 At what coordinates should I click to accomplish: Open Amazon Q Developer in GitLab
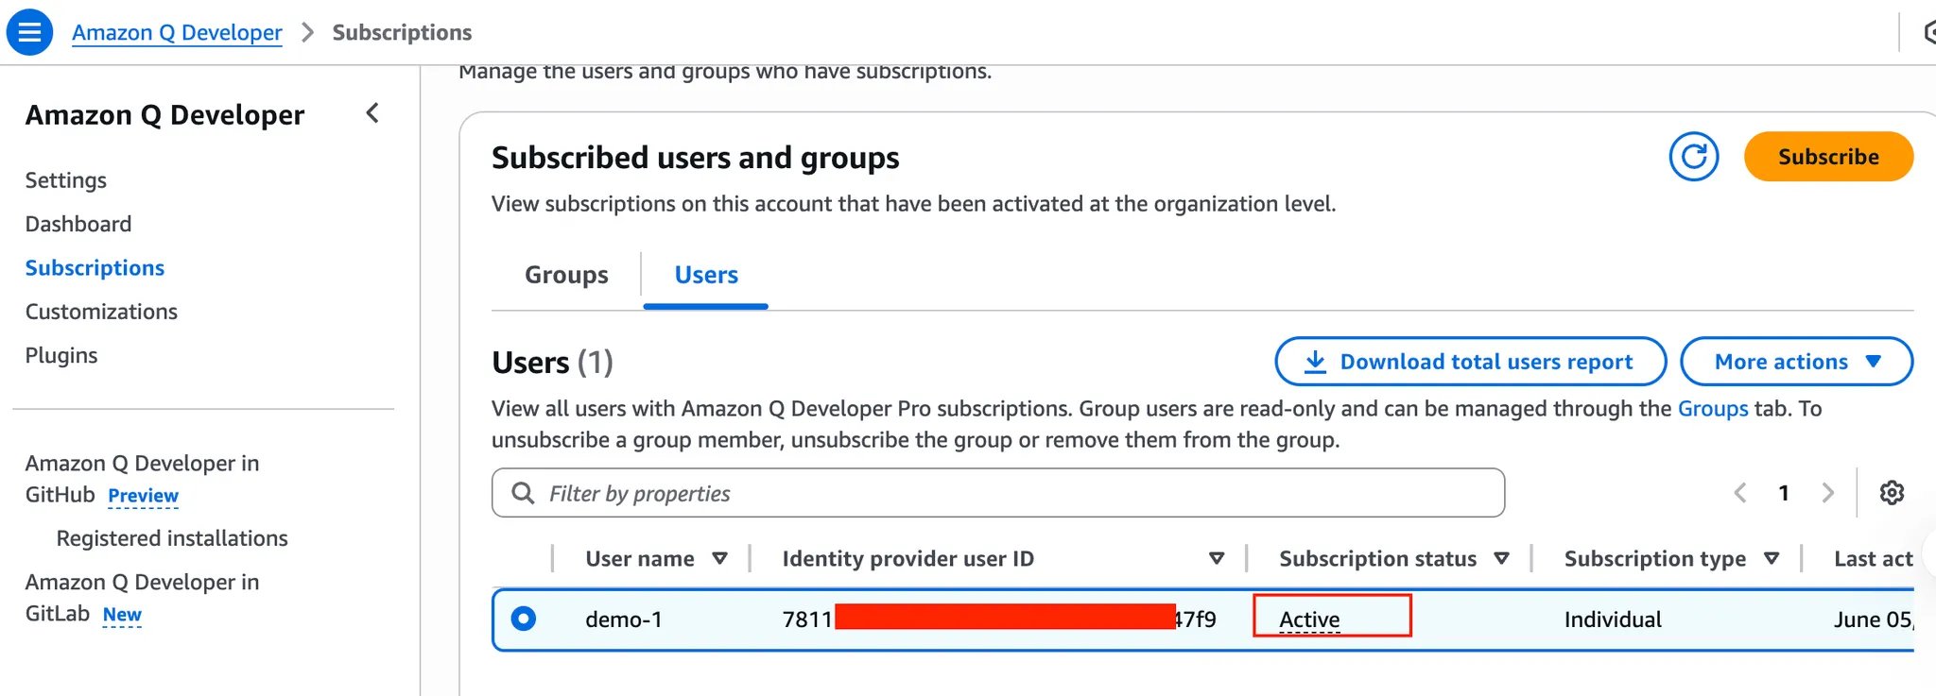pyautogui.click(x=142, y=598)
